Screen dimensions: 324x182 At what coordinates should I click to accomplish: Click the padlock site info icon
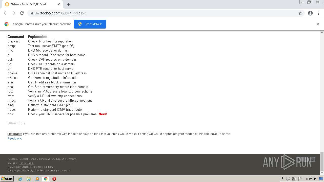pos(32,13)
